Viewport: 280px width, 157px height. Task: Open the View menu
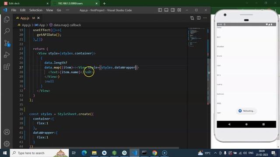[x=49, y=10]
